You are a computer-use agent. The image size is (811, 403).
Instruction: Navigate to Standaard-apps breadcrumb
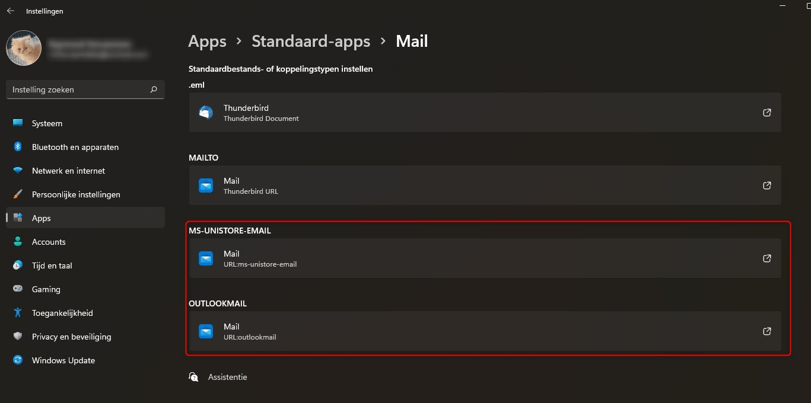(311, 41)
